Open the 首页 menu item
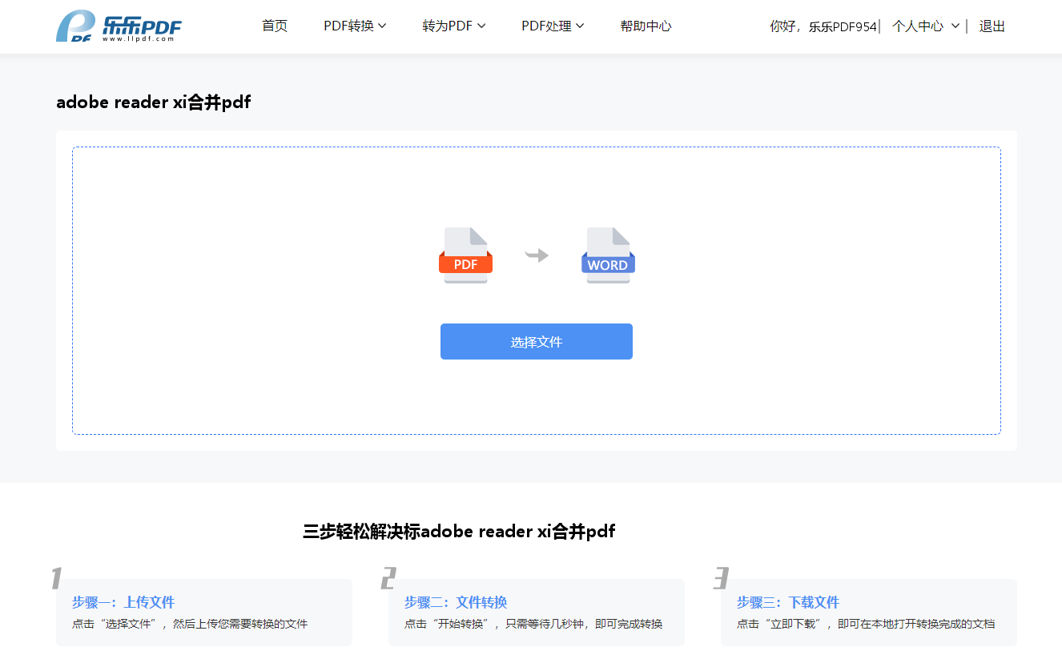Screen dimensions: 1062x667 [275, 26]
